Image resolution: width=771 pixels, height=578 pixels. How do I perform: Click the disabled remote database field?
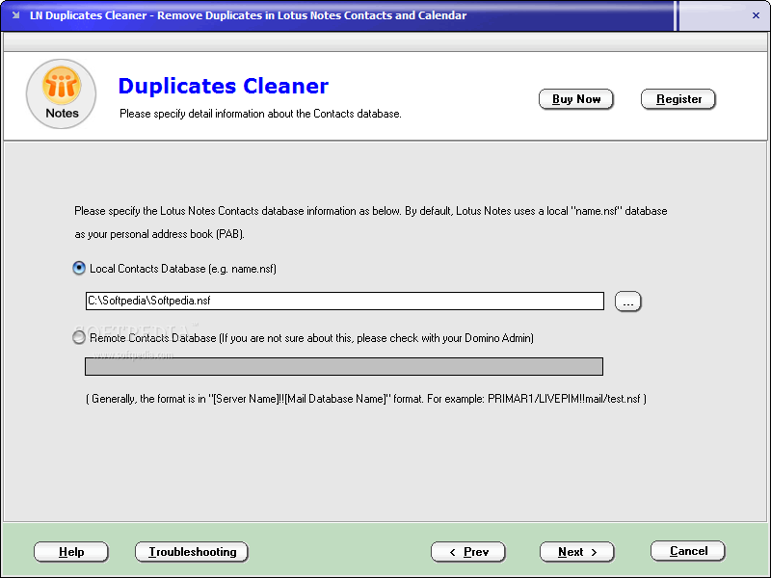[x=344, y=367]
